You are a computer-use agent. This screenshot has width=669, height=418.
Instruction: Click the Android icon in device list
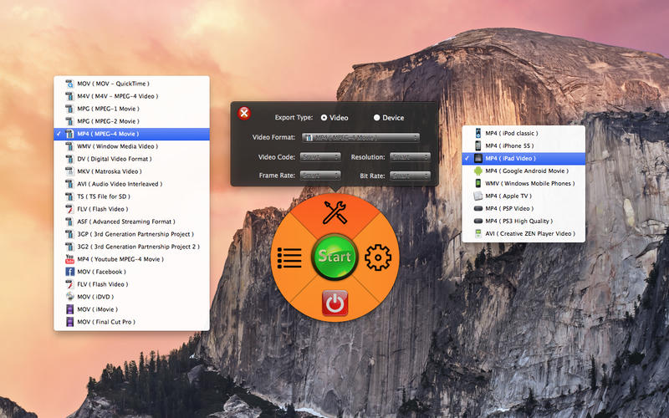477,171
